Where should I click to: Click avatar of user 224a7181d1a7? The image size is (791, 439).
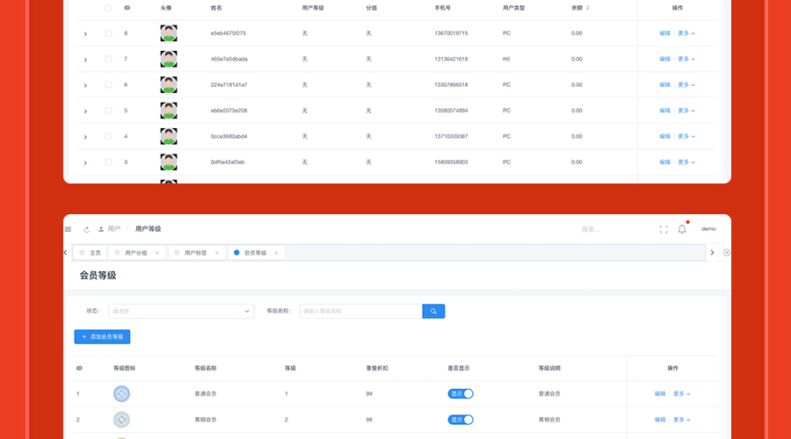[169, 84]
